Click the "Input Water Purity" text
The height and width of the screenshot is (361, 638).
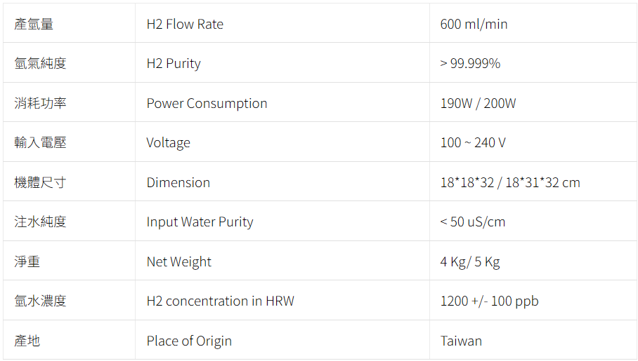coord(200,222)
